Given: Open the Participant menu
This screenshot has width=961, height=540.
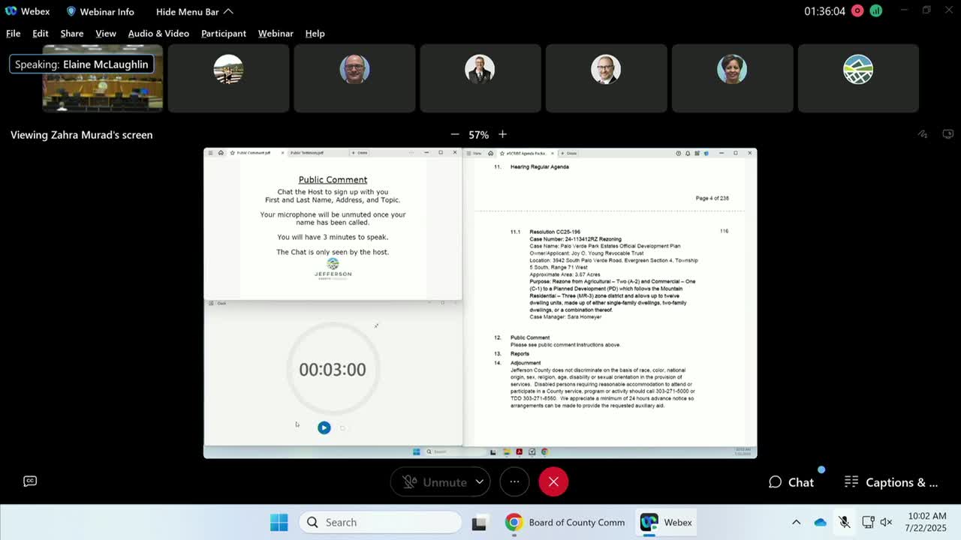Looking at the screenshot, I should pos(223,33).
